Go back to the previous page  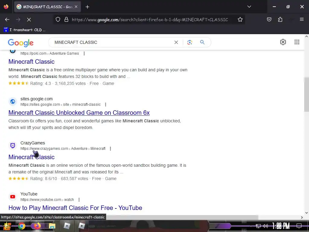7,20
